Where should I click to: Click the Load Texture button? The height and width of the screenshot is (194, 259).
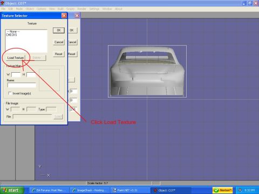pos(16,58)
